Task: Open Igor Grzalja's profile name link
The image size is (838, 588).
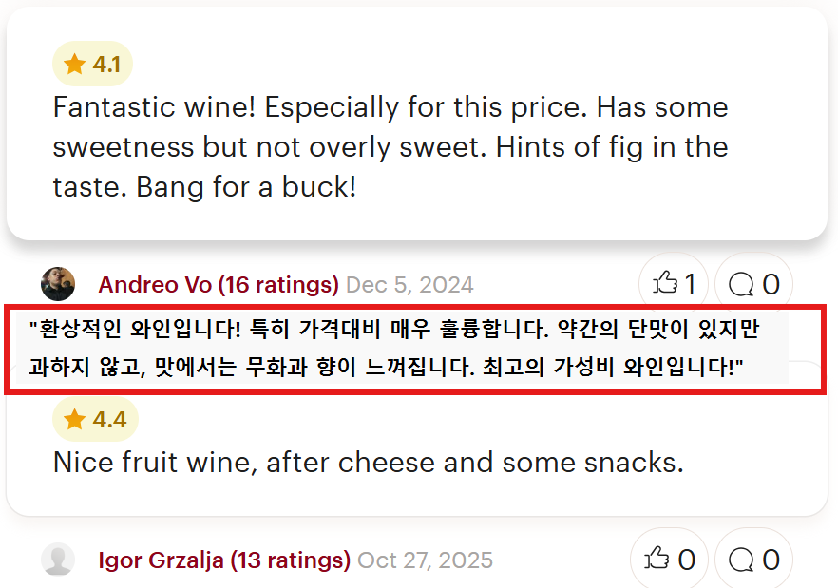Action: [x=162, y=560]
